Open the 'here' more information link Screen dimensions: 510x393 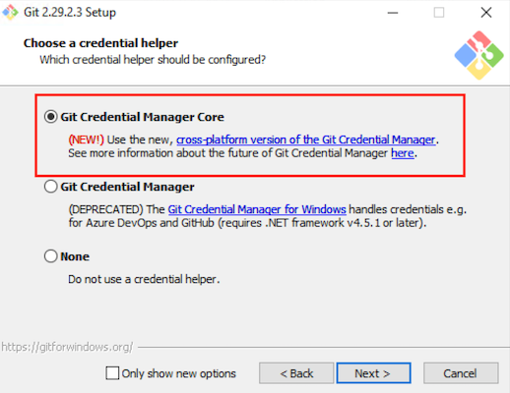point(403,153)
